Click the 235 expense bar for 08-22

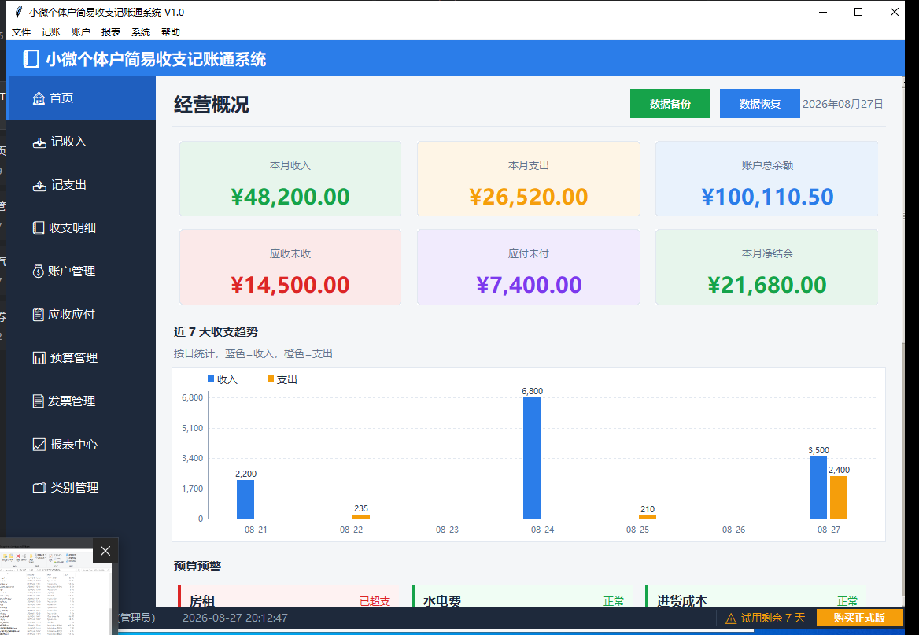(x=361, y=516)
